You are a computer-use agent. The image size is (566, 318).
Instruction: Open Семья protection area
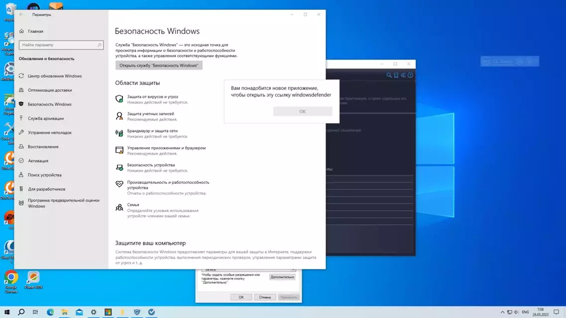click(x=133, y=204)
